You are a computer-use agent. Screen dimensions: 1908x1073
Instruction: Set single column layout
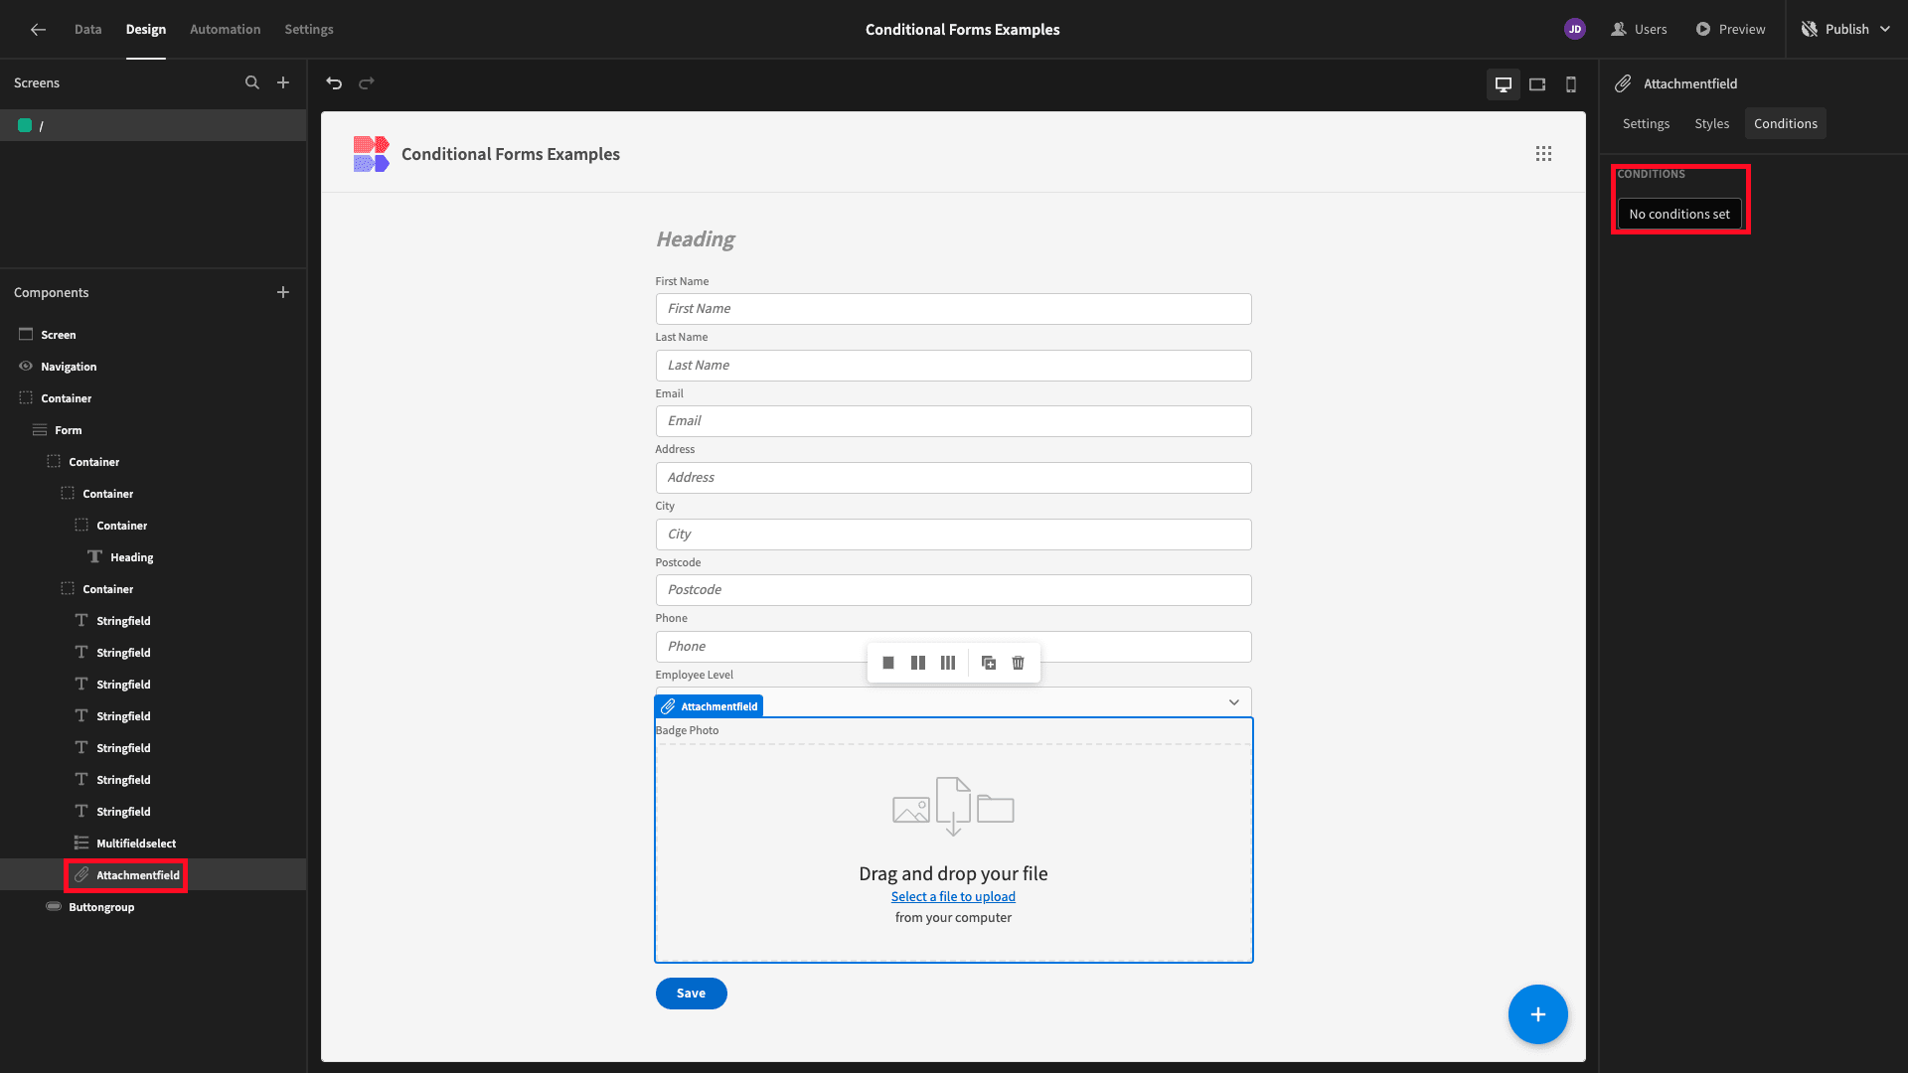click(x=888, y=663)
